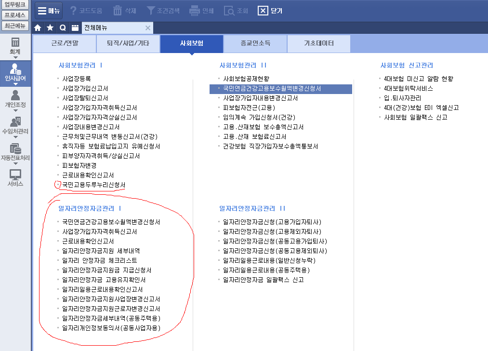Viewport: 488px width, 351px height.
Task: Click the 코드도움 help icon
Action: [x=73, y=11]
